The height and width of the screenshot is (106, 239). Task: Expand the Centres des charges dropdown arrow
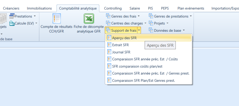point(145,23)
